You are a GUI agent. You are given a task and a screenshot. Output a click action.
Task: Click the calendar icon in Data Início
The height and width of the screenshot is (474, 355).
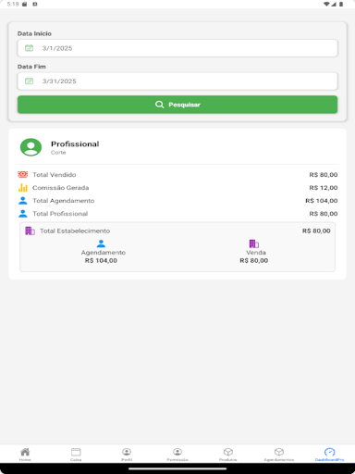click(x=29, y=48)
